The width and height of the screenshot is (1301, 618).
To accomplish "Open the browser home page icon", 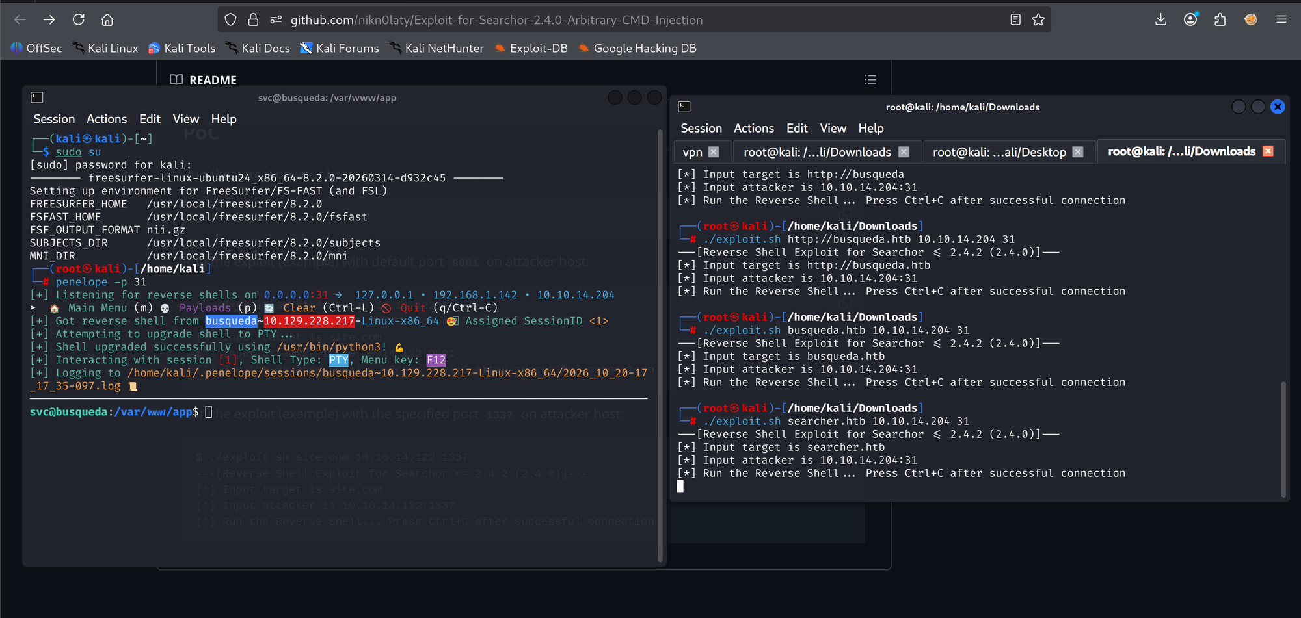I will pos(107,19).
